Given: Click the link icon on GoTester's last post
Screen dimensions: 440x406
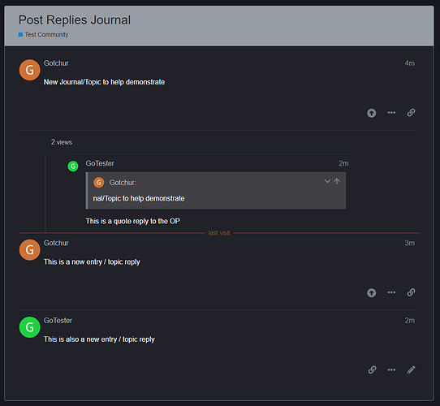Looking at the screenshot, I should (x=372, y=369).
